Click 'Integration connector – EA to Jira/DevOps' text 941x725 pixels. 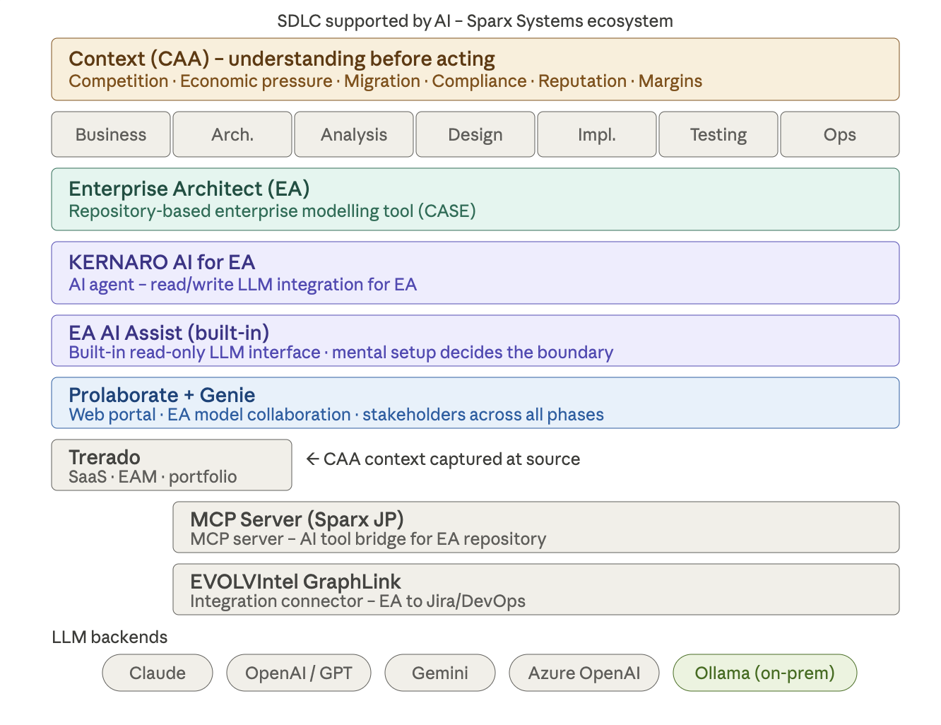coord(357,601)
